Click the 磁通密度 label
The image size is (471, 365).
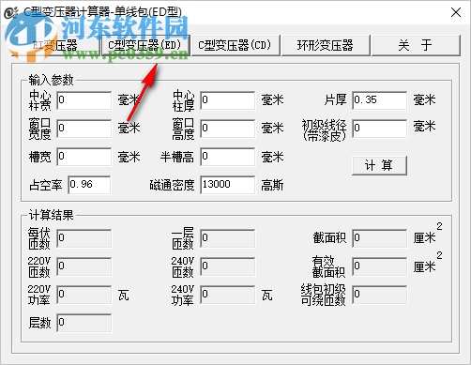(x=172, y=186)
